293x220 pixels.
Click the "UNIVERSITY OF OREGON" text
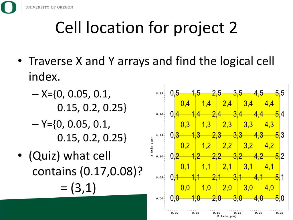(49, 7)
